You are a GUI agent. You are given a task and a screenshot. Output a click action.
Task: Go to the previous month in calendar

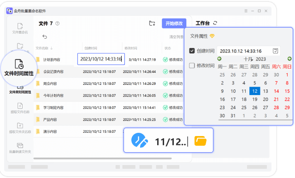[219, 59]
